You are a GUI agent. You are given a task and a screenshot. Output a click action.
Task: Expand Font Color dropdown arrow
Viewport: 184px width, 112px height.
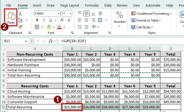64,27
